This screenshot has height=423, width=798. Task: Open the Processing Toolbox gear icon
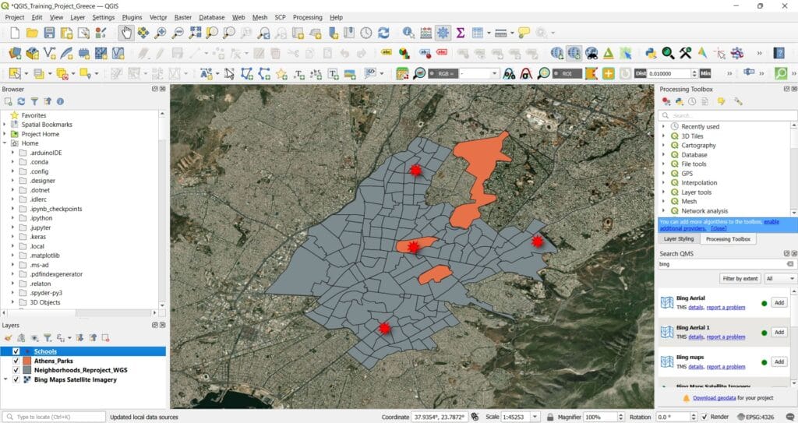click(x=443, y=33)
